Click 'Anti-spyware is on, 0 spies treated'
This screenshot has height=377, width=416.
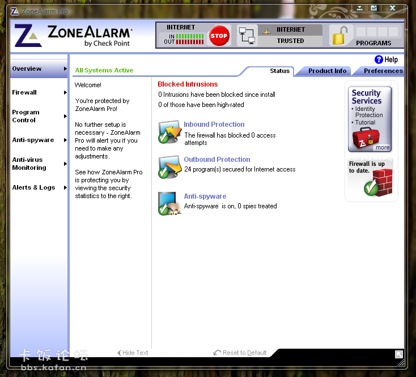pyautogui.click(x=230, y=206)
